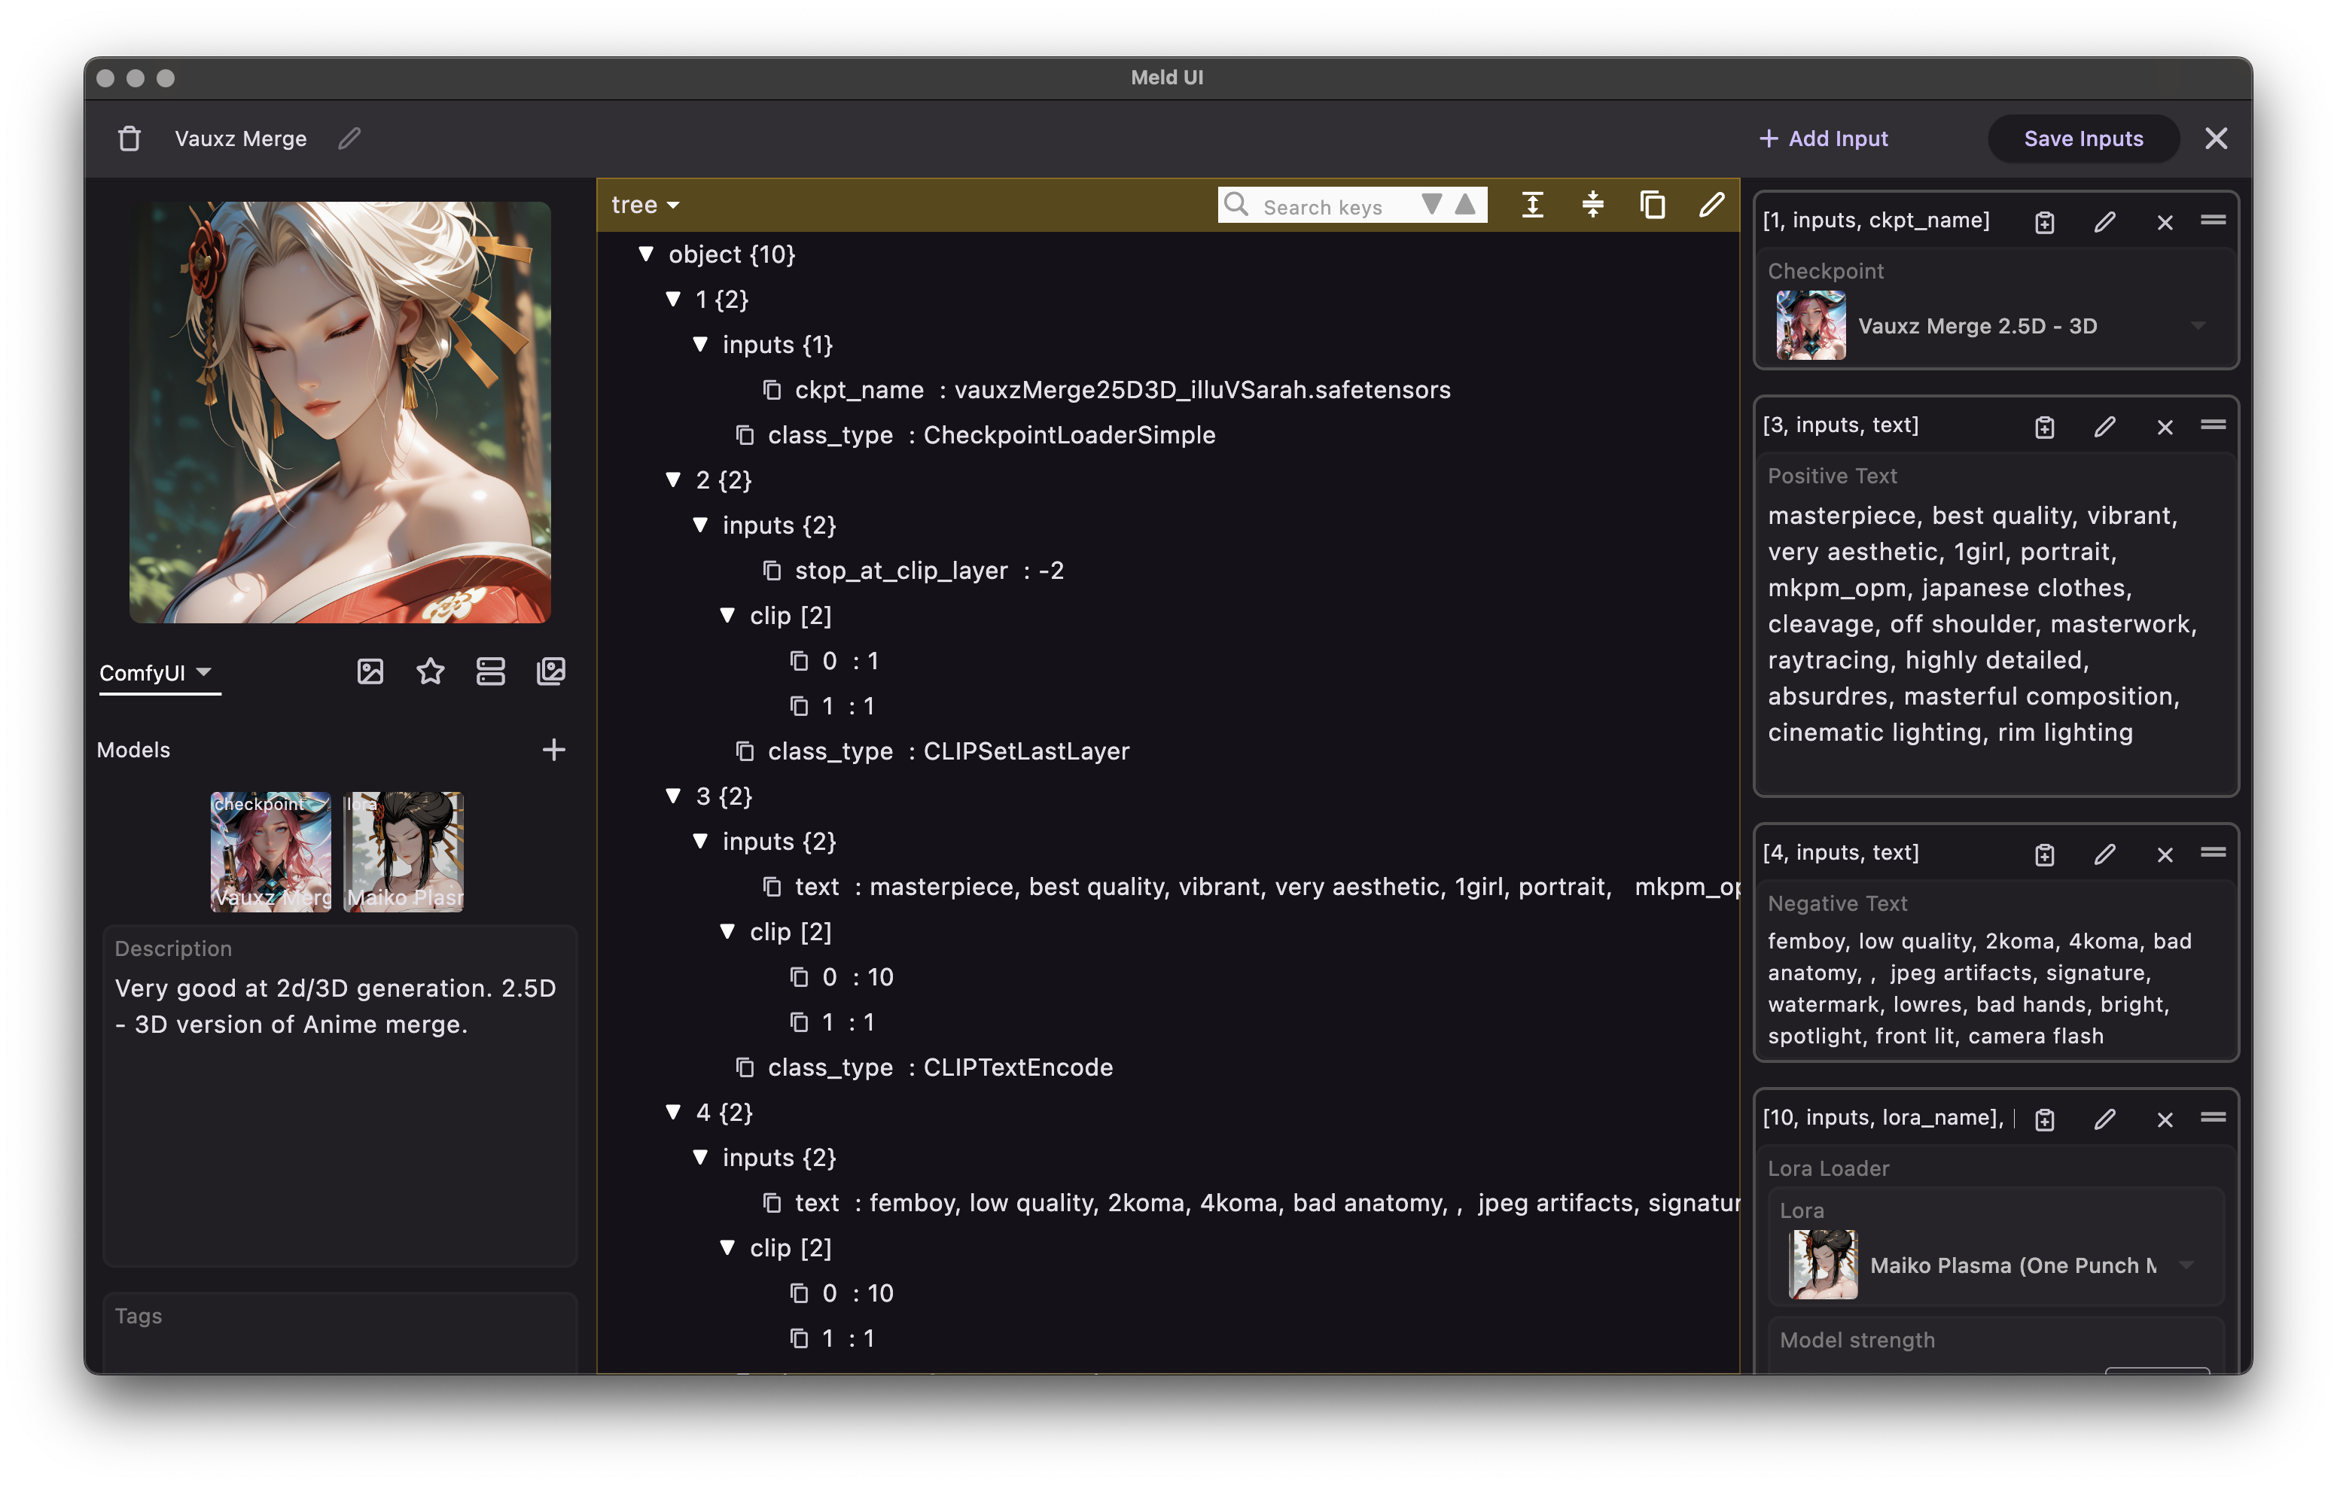Click the Save Inputs button

point(2083,139)
